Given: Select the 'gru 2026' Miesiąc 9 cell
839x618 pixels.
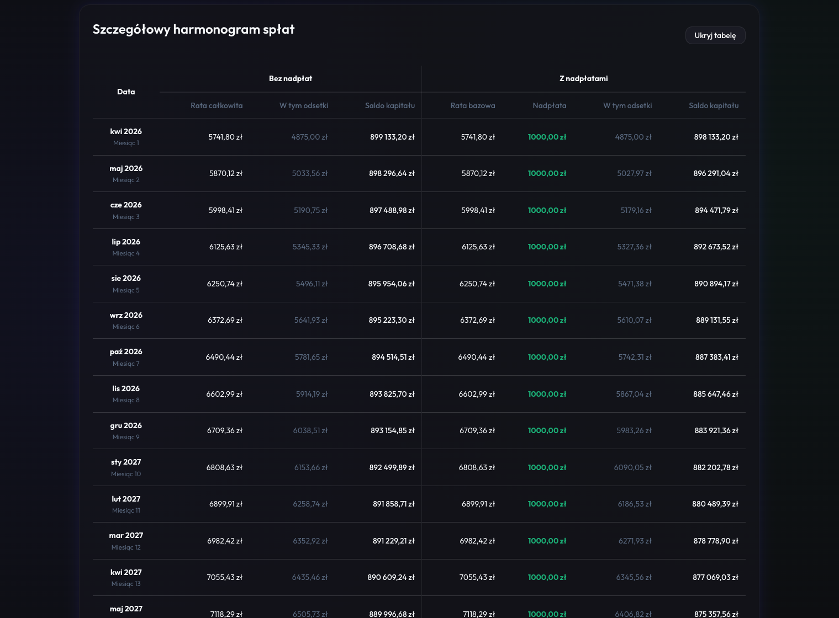Looking at the screenshot, I should coord(126,430).
